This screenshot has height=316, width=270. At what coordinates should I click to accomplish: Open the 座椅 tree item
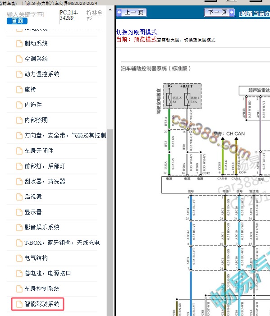(30, 89)
